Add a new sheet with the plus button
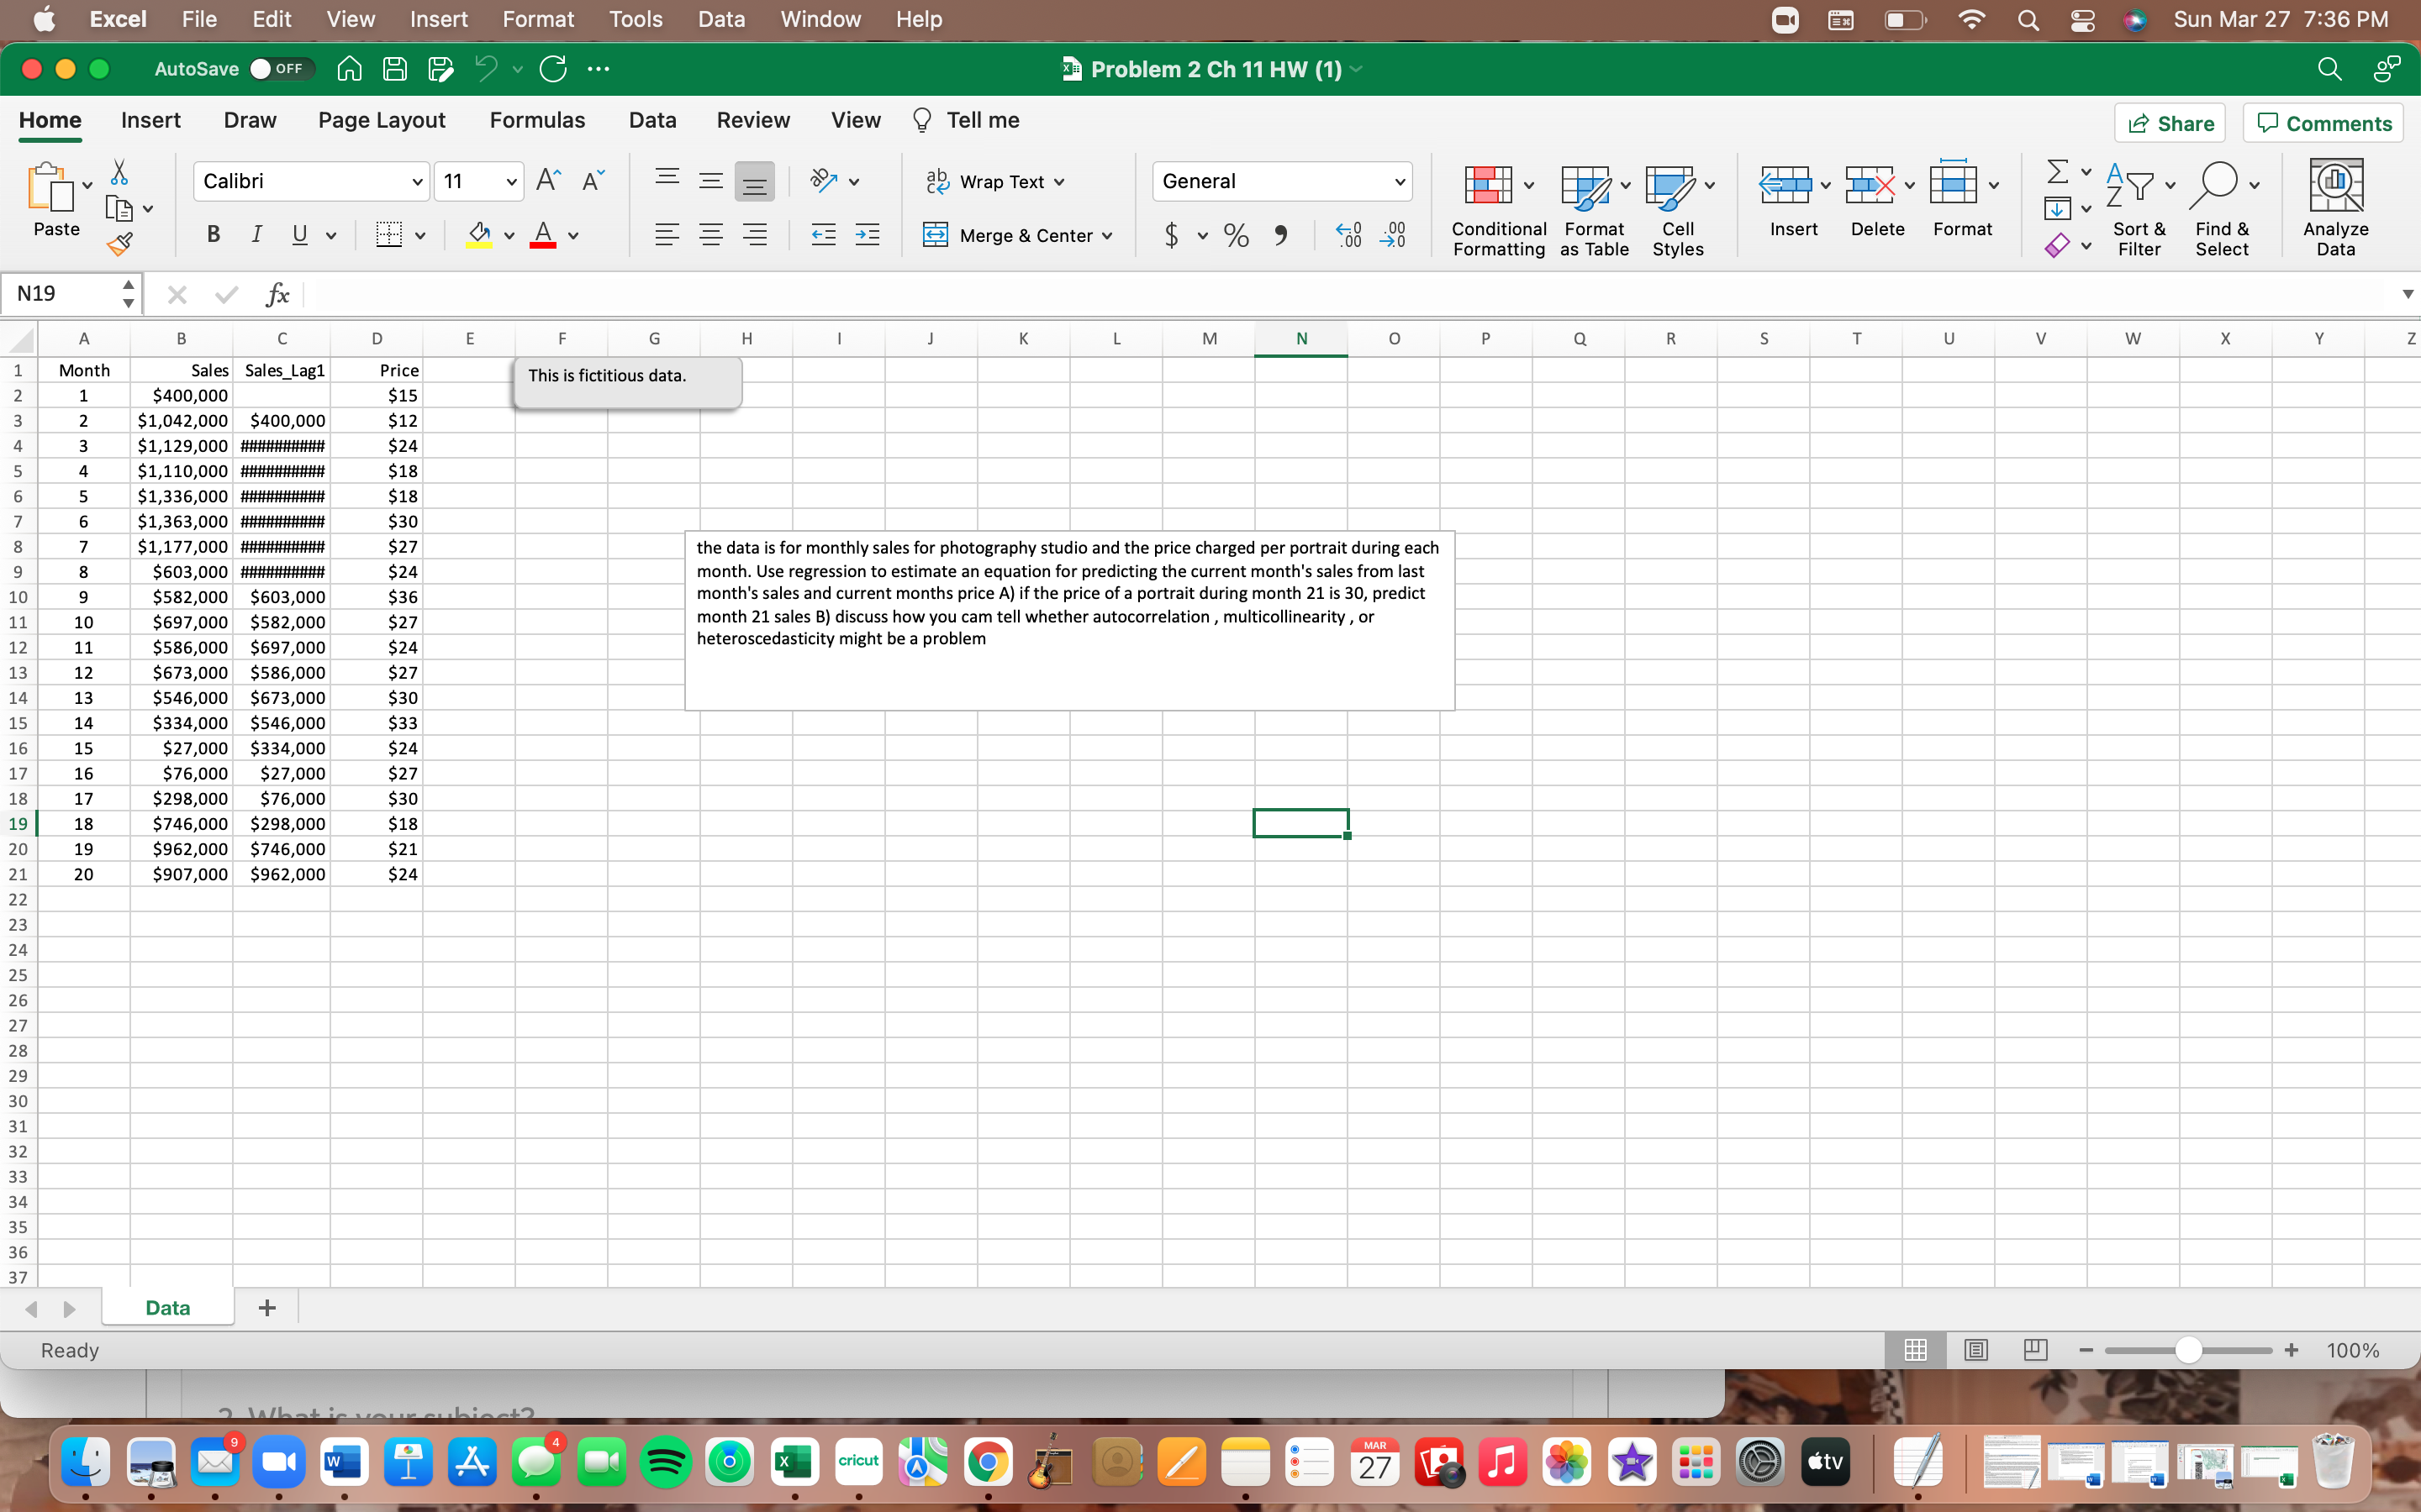This screenshot has height=1512, width=2421. pos(265,1307)
